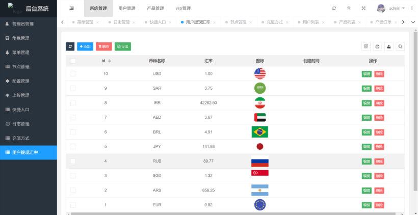Click the blue 添加 button
The width and height of the screenshot is (418, 215).
[x=85, y=47]
